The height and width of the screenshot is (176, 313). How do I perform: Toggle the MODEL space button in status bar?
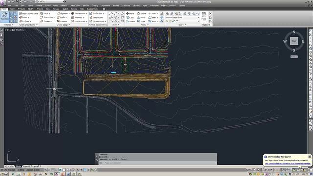(248, 170)
